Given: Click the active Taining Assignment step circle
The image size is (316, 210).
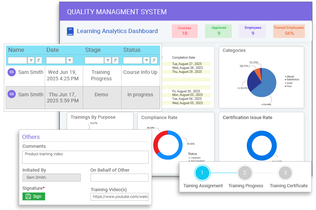Looking at the screenshot, I should (x=202, y=173).
